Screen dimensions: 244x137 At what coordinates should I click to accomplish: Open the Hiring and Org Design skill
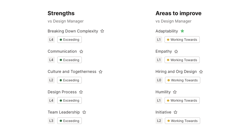[x=176, y=72]
